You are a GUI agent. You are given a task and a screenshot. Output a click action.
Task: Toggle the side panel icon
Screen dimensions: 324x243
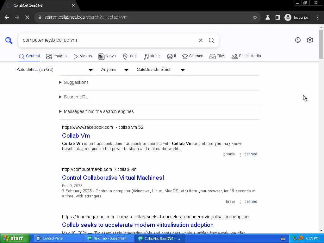coord(278,17)
